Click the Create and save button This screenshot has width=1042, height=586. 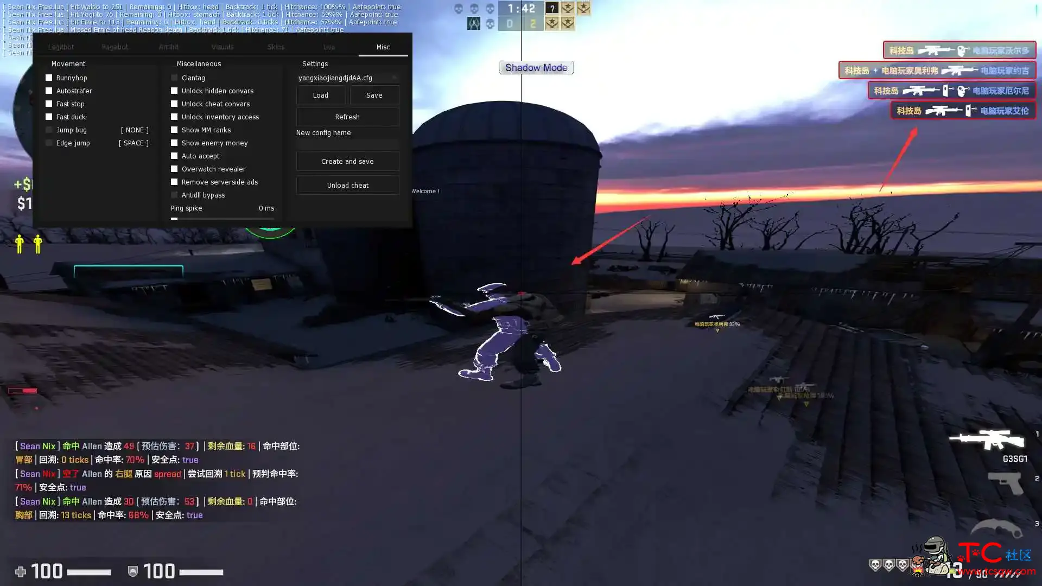[347, 161]
